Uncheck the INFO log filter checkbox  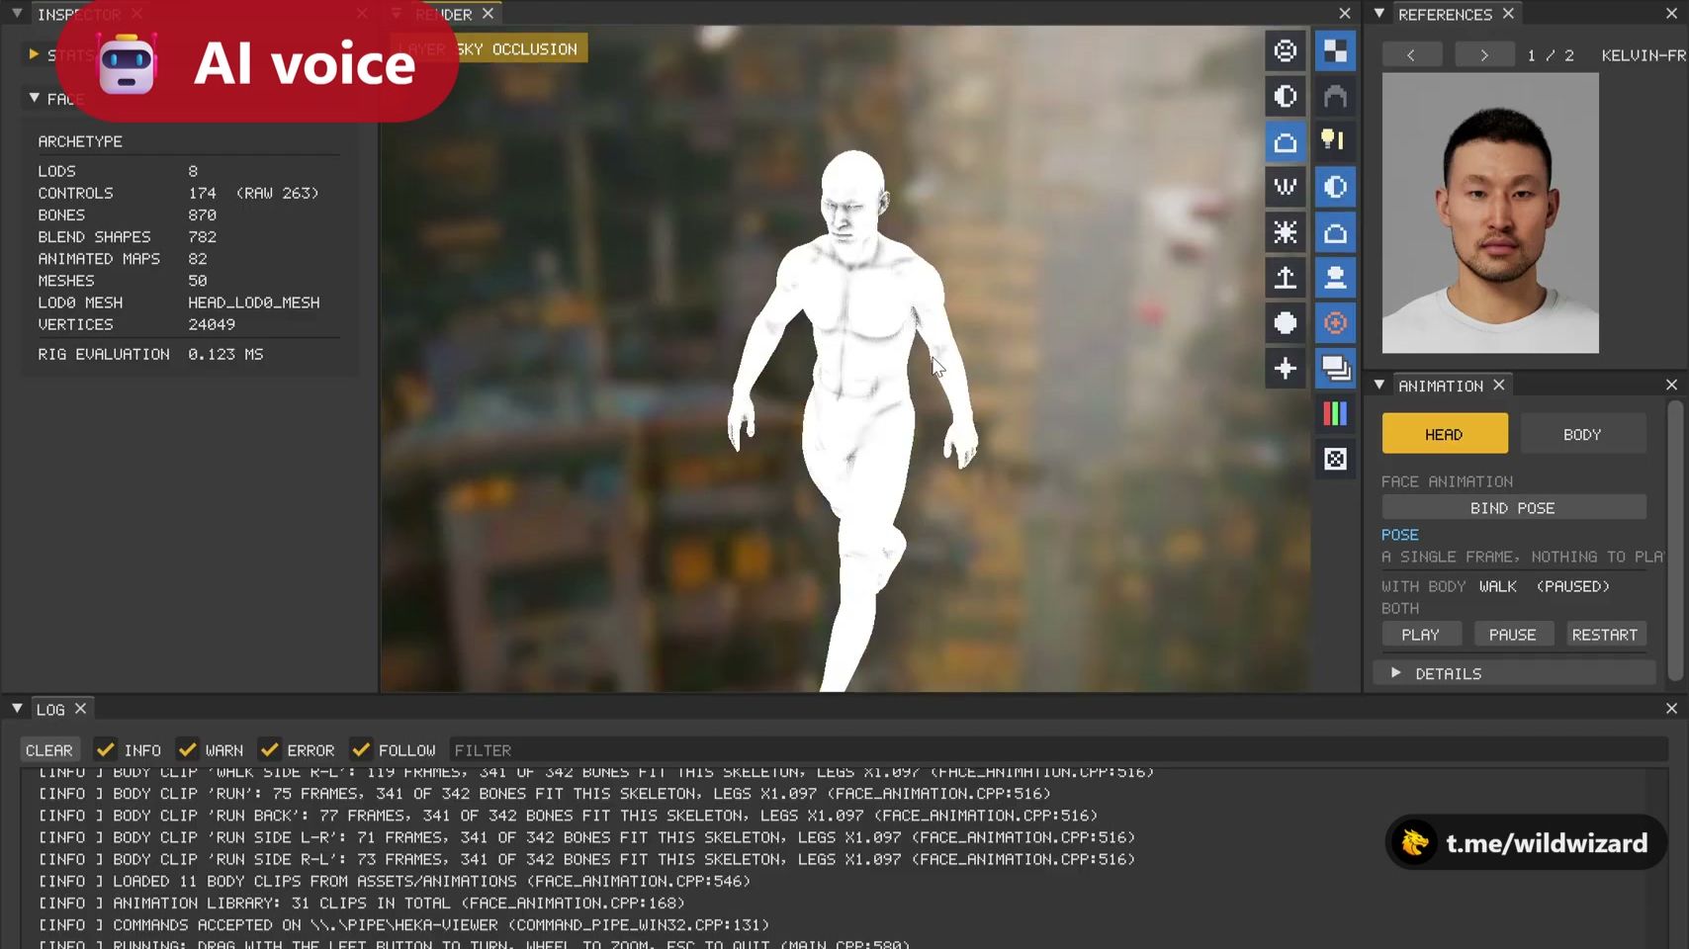(x=106, y=749)
